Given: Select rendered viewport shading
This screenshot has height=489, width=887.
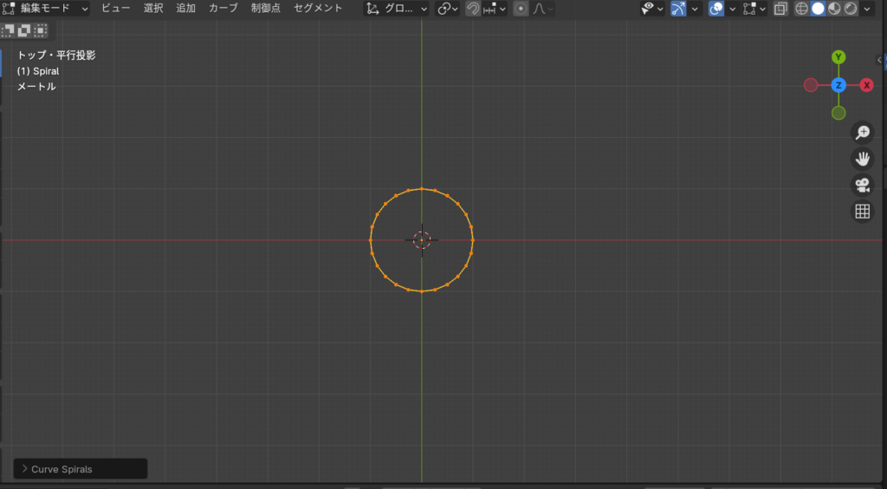Looking at the screenshot, I should [851, 9].
